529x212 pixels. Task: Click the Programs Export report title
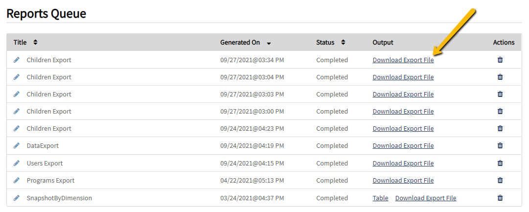50,180
